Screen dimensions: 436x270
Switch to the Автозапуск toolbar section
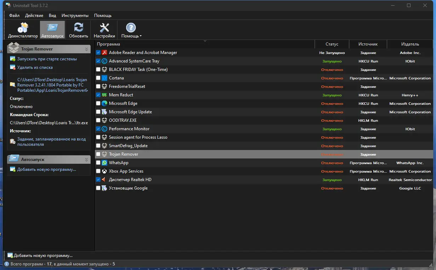52,30
